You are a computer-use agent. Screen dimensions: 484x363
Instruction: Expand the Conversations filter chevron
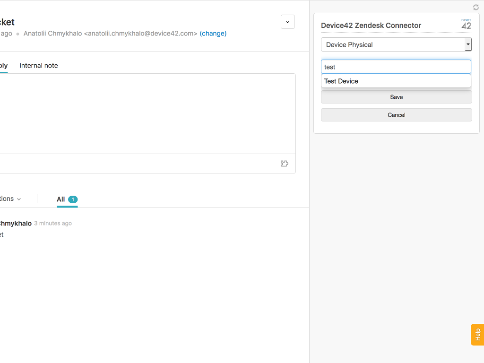pyautogui.click(x=18, y=199)
